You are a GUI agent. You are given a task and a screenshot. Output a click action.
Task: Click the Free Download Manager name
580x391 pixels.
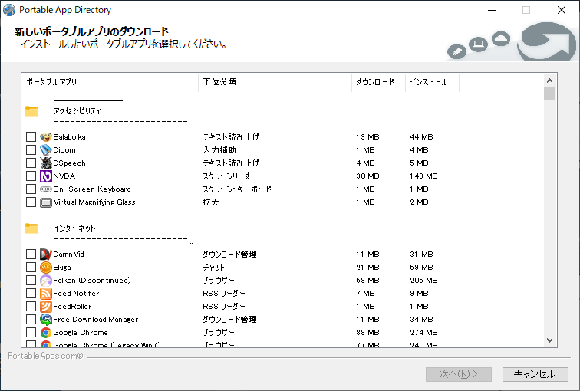tap(95, 319)
